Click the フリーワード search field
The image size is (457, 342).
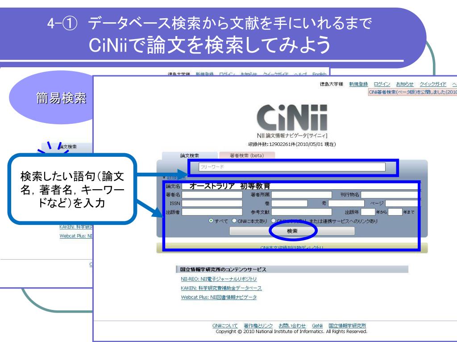(292, 167)
